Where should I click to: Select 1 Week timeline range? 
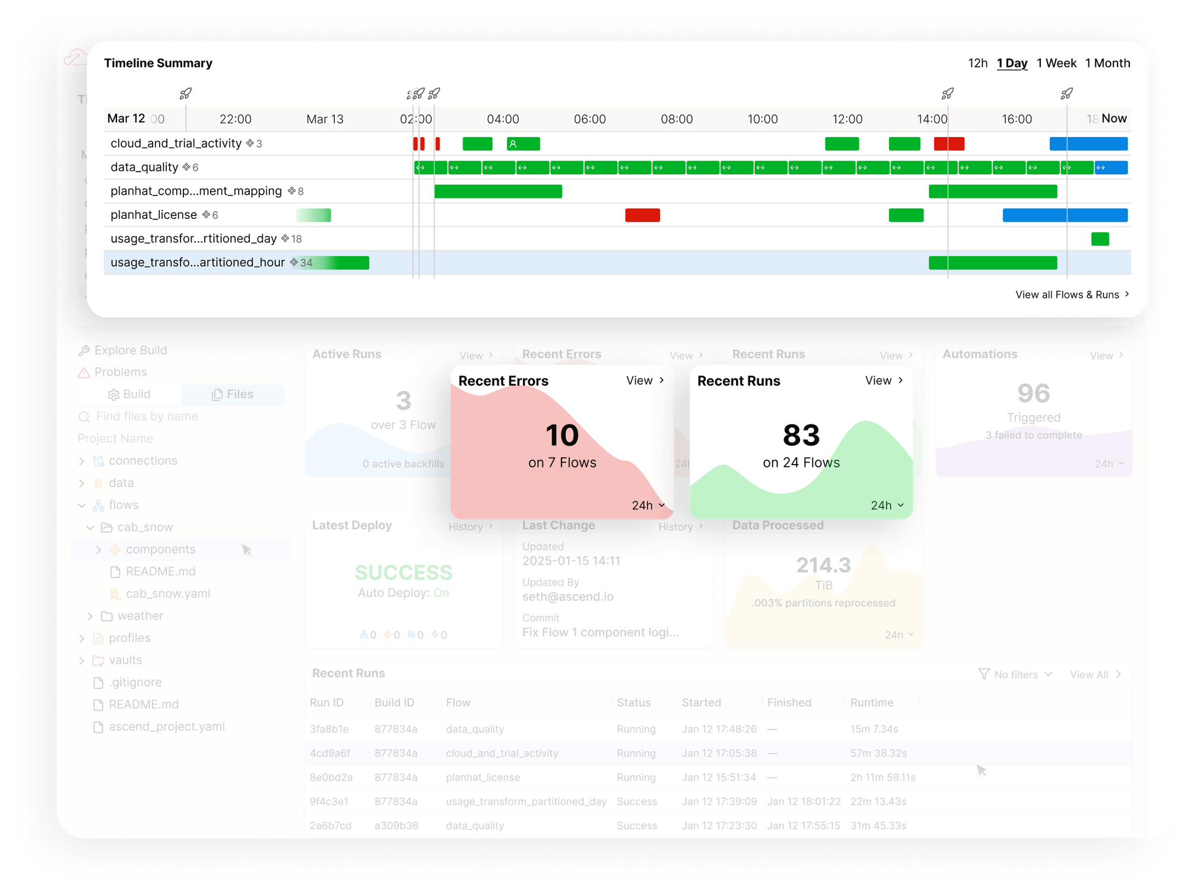coord(1056,63)
